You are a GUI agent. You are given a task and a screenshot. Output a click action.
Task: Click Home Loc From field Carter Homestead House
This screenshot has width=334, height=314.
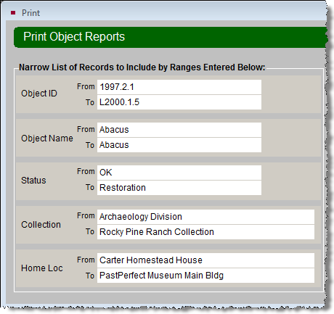tap(205, 260)
